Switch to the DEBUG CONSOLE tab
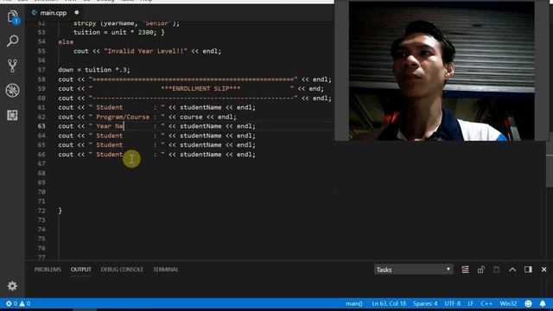 (122, 270)
